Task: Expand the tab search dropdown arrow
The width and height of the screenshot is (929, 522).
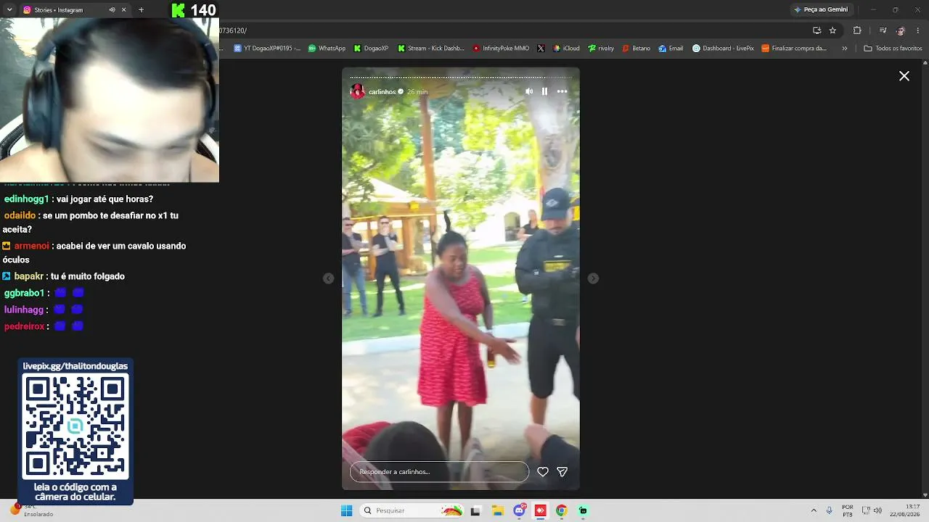Action: point(9,10)
